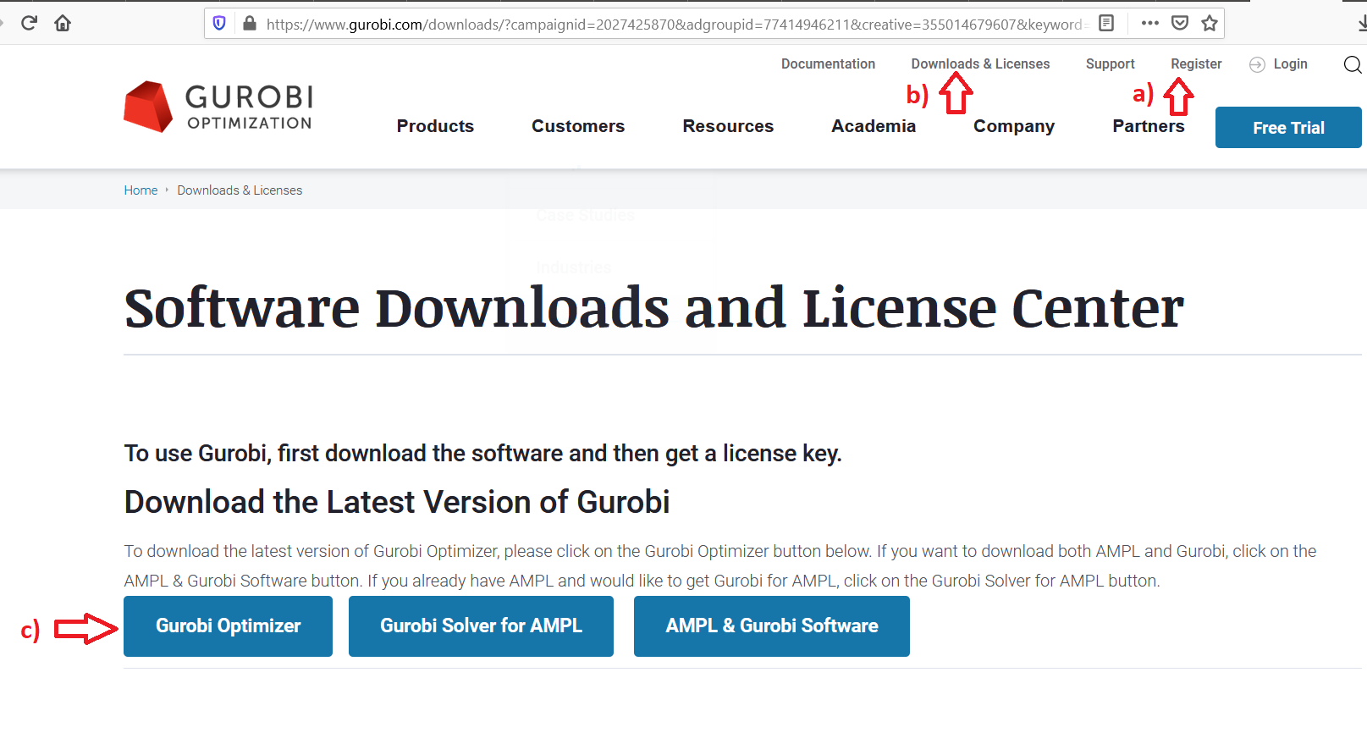Open the Customers menu
This screenshot has width=1367, height=755.
coord(578,126)
